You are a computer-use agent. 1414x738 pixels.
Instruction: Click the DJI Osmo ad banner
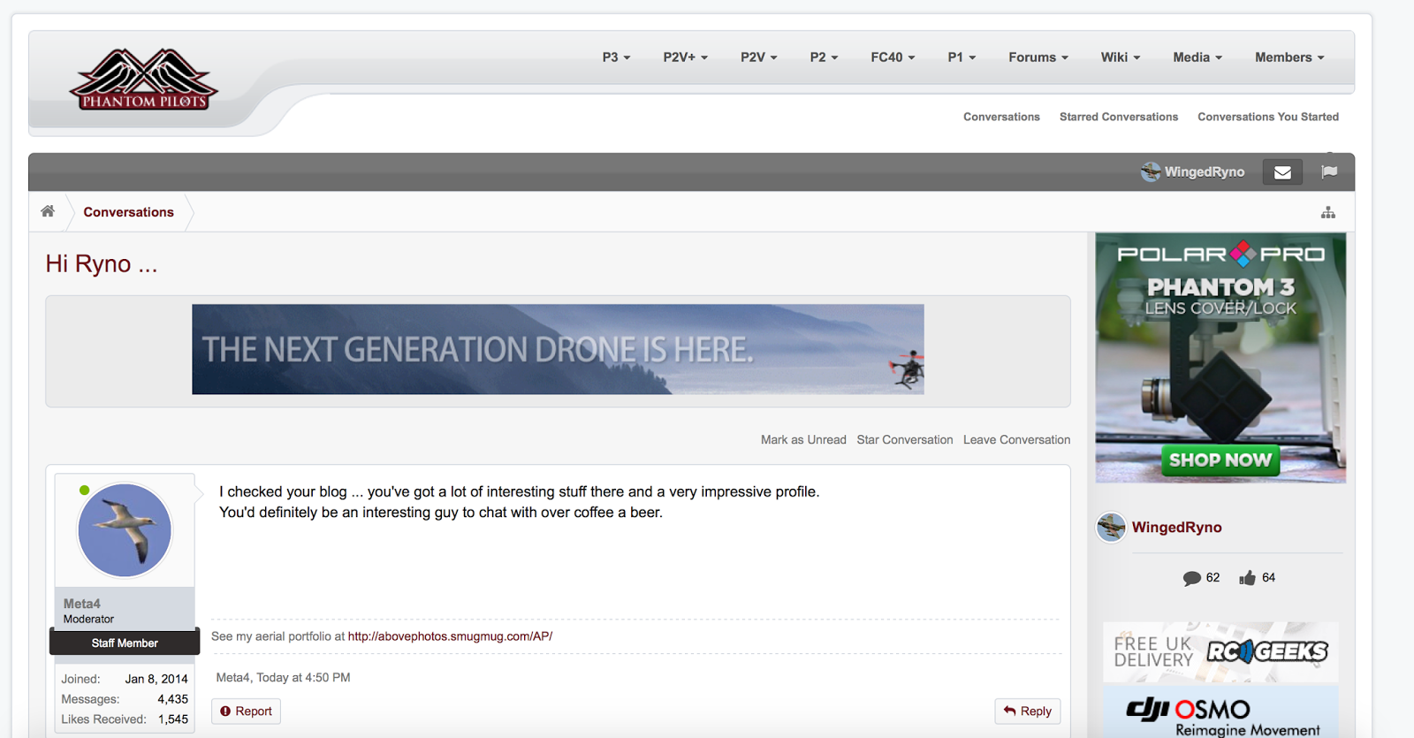(1220, 712)
